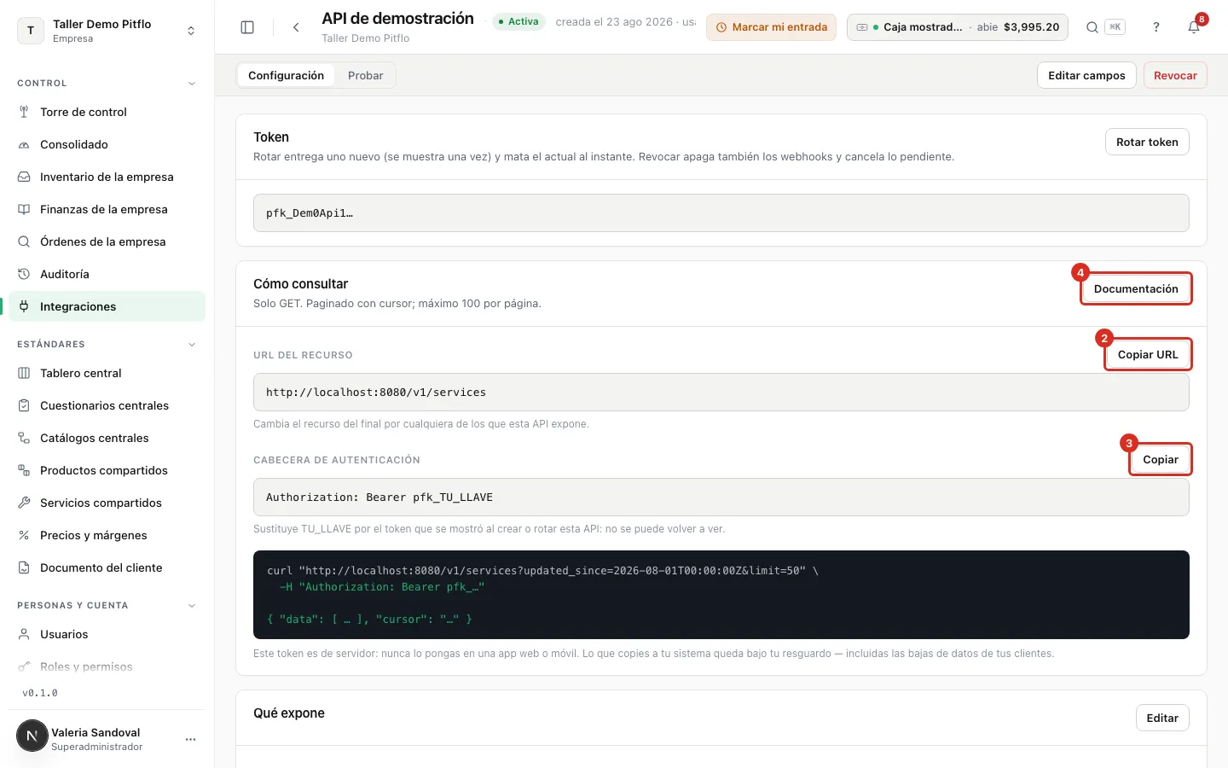Click Servicios compartidos wrench icon

coord(24,503)
